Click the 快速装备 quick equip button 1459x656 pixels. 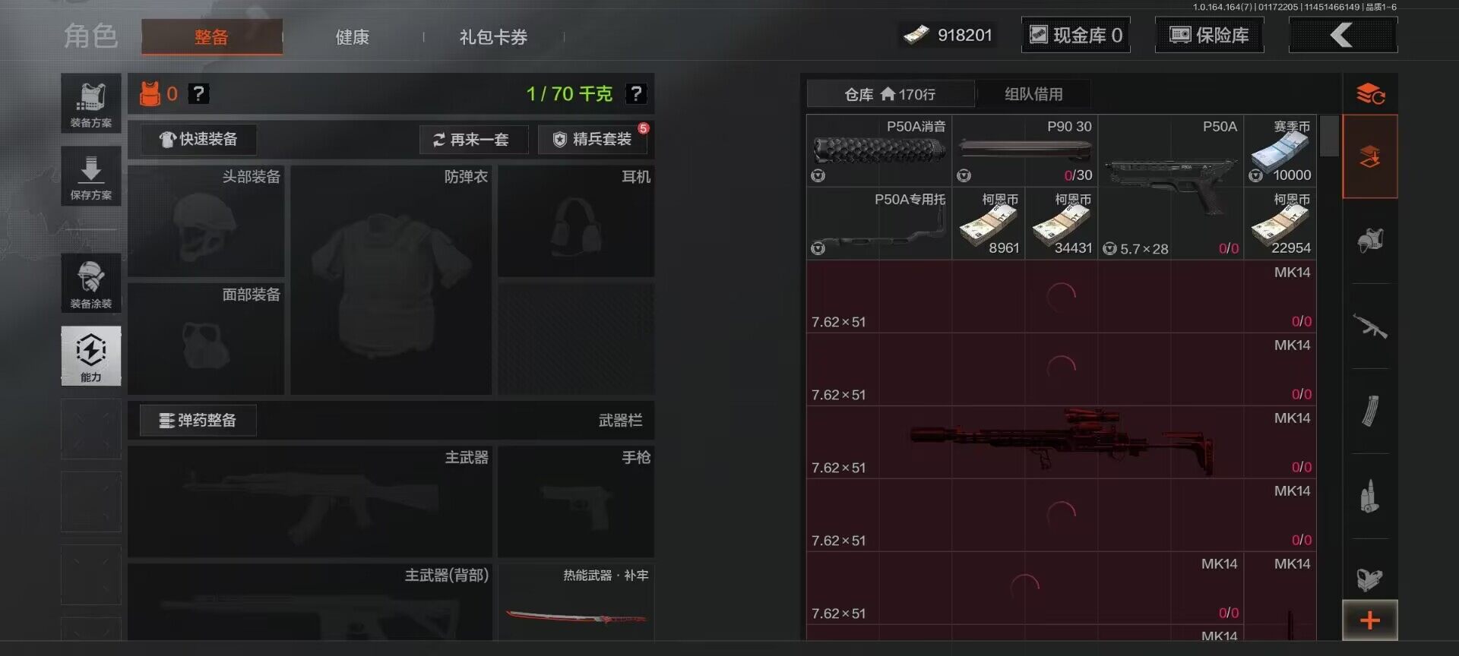coord(198,140)
